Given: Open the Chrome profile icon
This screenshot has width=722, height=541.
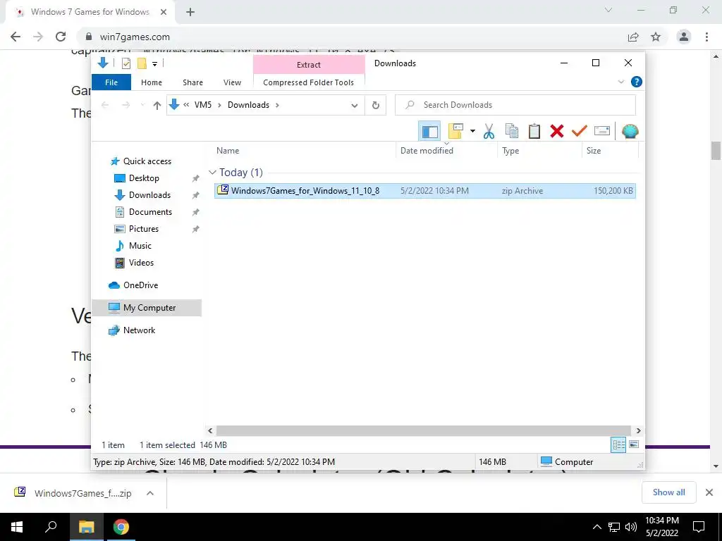Looking at the screenshot, I should tap(684, 37).
